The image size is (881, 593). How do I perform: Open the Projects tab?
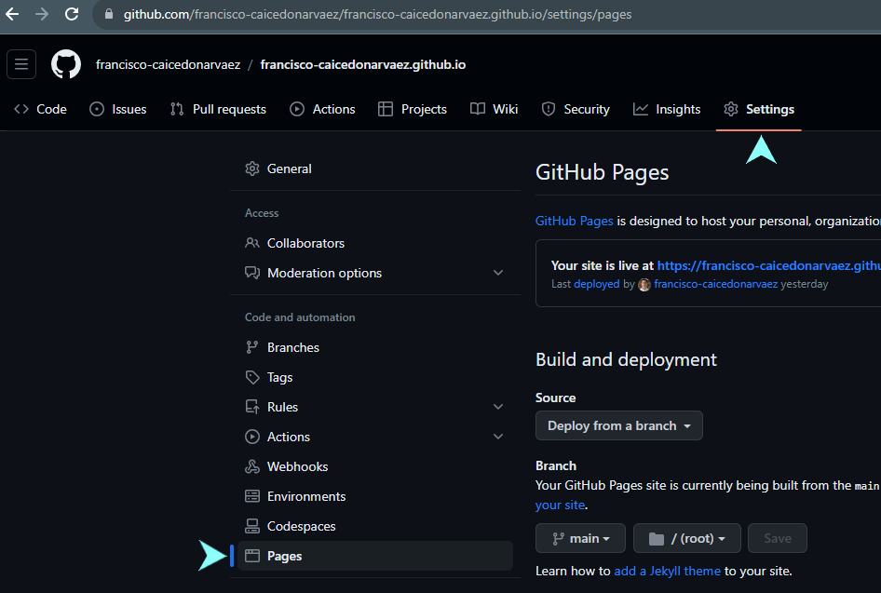(x=413, y=109)
